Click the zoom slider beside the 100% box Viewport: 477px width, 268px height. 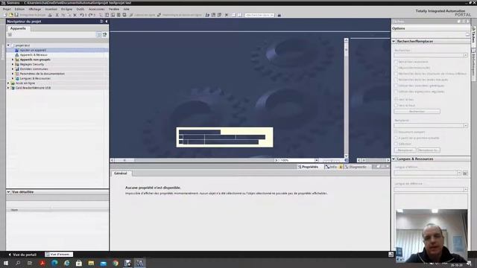[x=331, y=160]
